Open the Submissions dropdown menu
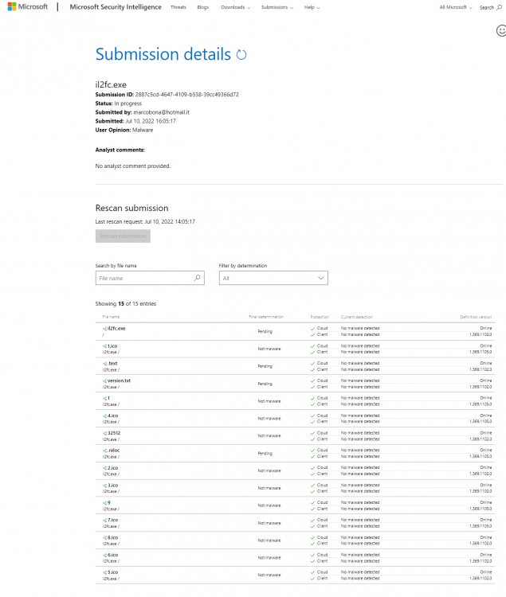Screen dimensions: 506x597 click(277, 7)
